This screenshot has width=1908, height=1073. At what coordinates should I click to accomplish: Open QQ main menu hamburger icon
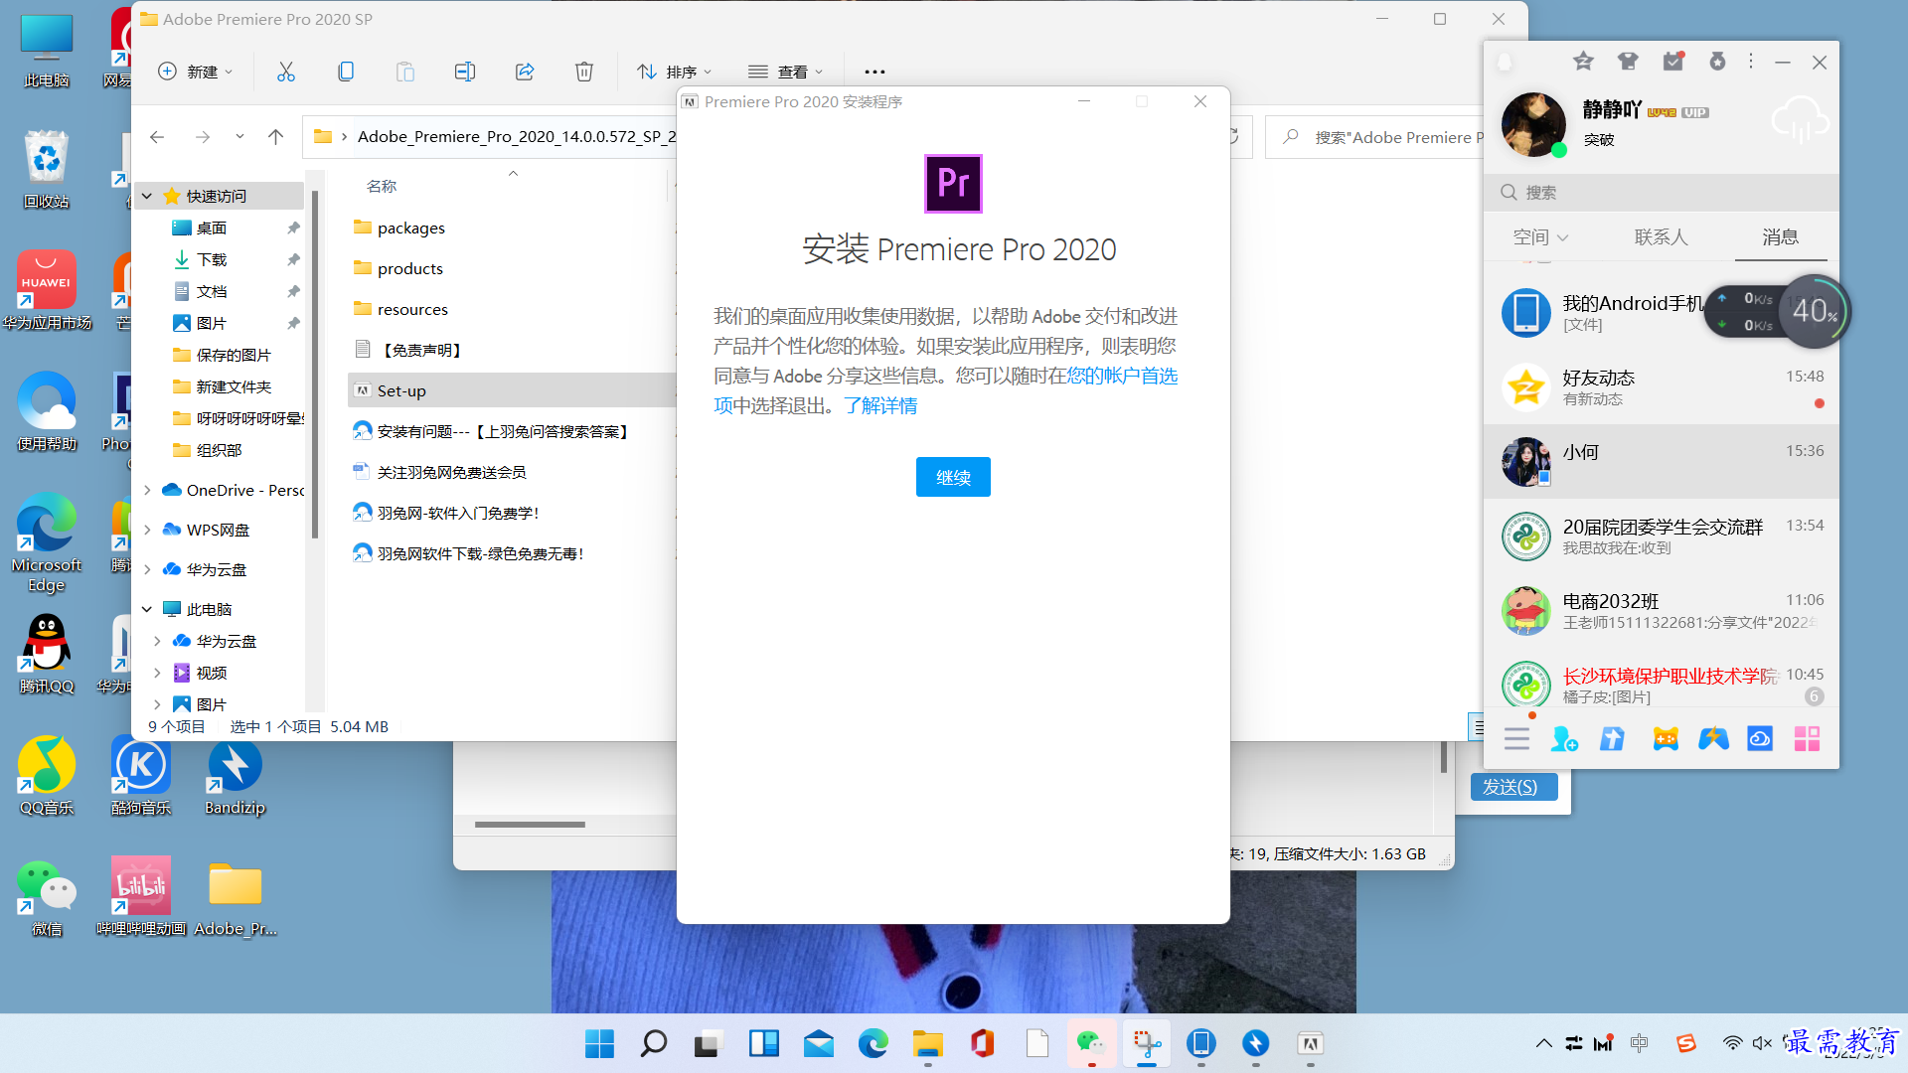coord(1516,739)
